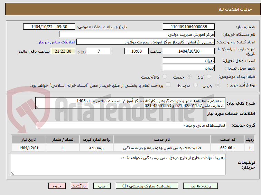Click the remaining days field showing 7
Screen dimensions: 261x195
coord(99,51)
